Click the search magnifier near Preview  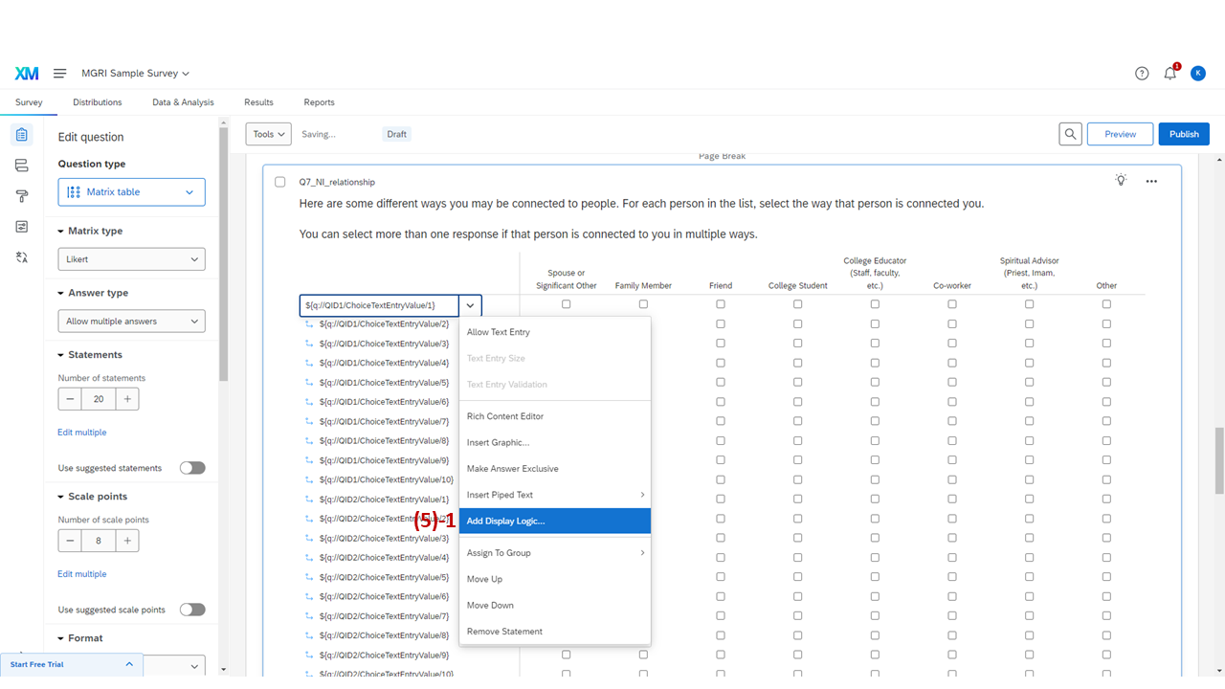tap(1070, 134)
